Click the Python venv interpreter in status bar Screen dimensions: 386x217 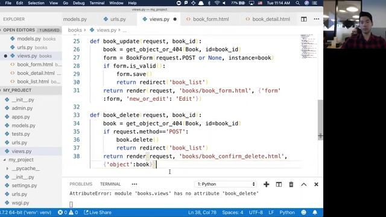coord(25,212)
